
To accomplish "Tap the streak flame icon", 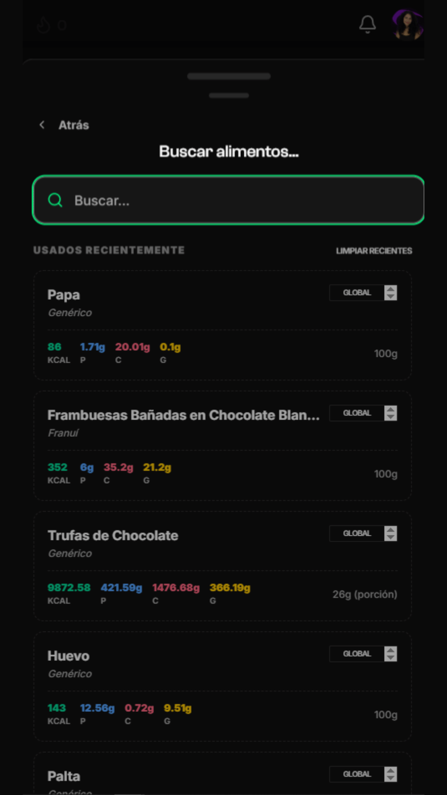I will click(x=43, y=25).
